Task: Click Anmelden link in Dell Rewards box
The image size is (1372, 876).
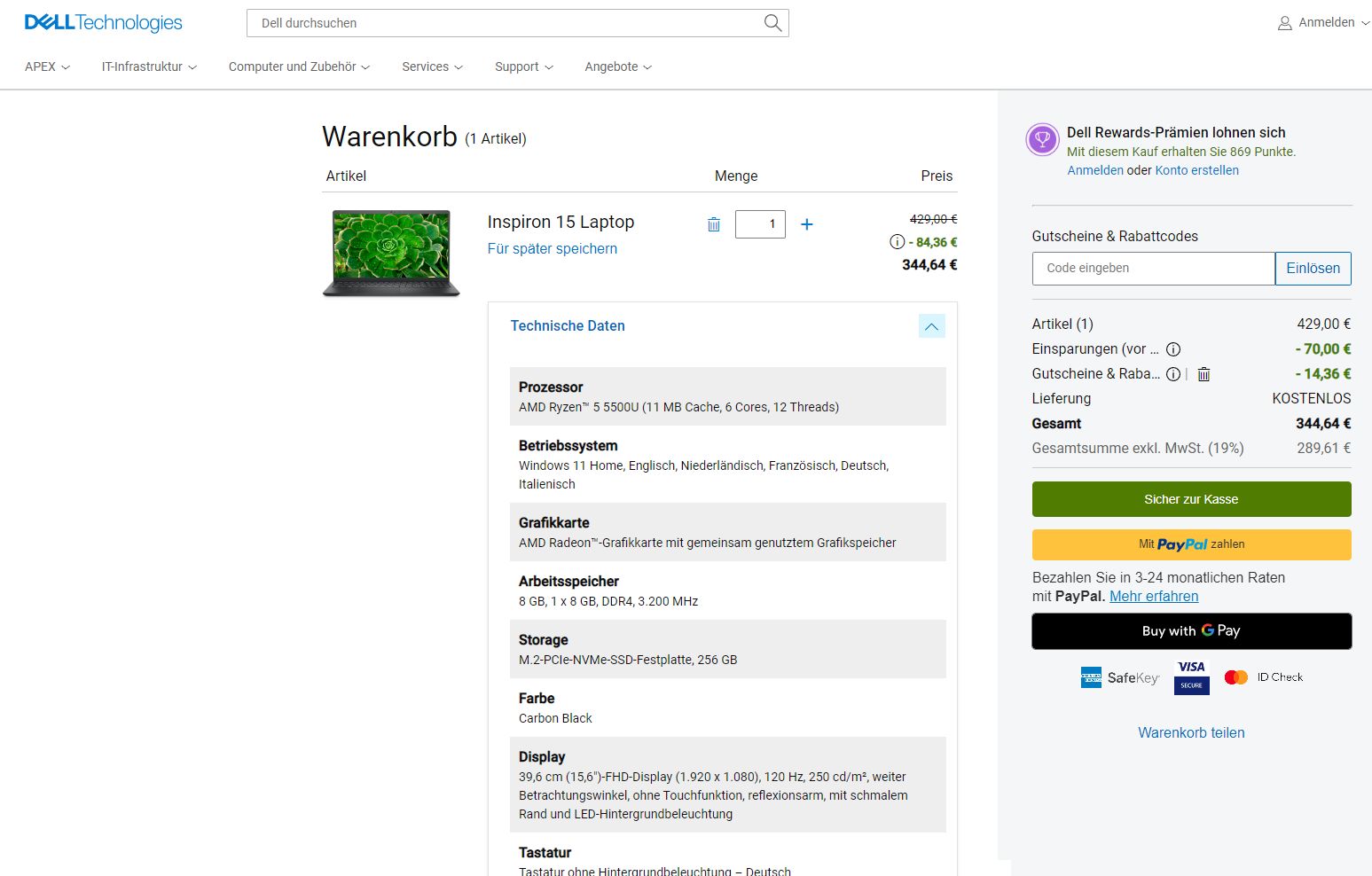Action: point(1095,170)
